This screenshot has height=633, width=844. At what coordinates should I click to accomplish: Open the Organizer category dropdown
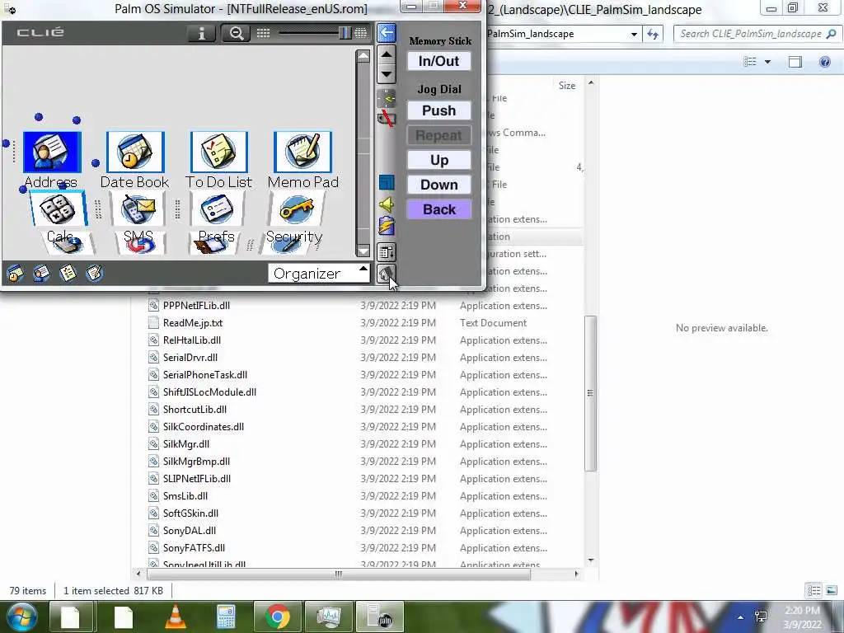tap(319, 274)
